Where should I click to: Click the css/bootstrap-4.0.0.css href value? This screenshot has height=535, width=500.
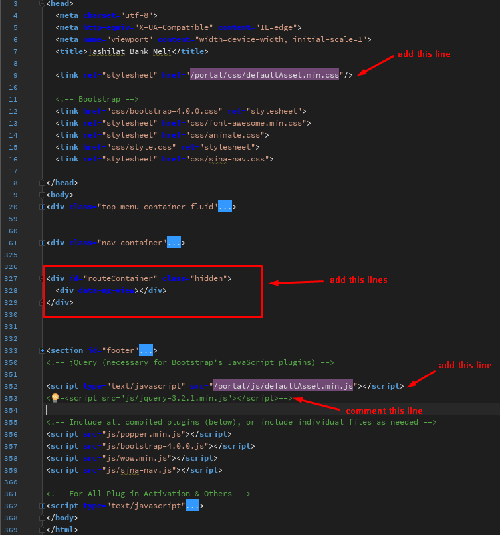(x=164, y=111)
